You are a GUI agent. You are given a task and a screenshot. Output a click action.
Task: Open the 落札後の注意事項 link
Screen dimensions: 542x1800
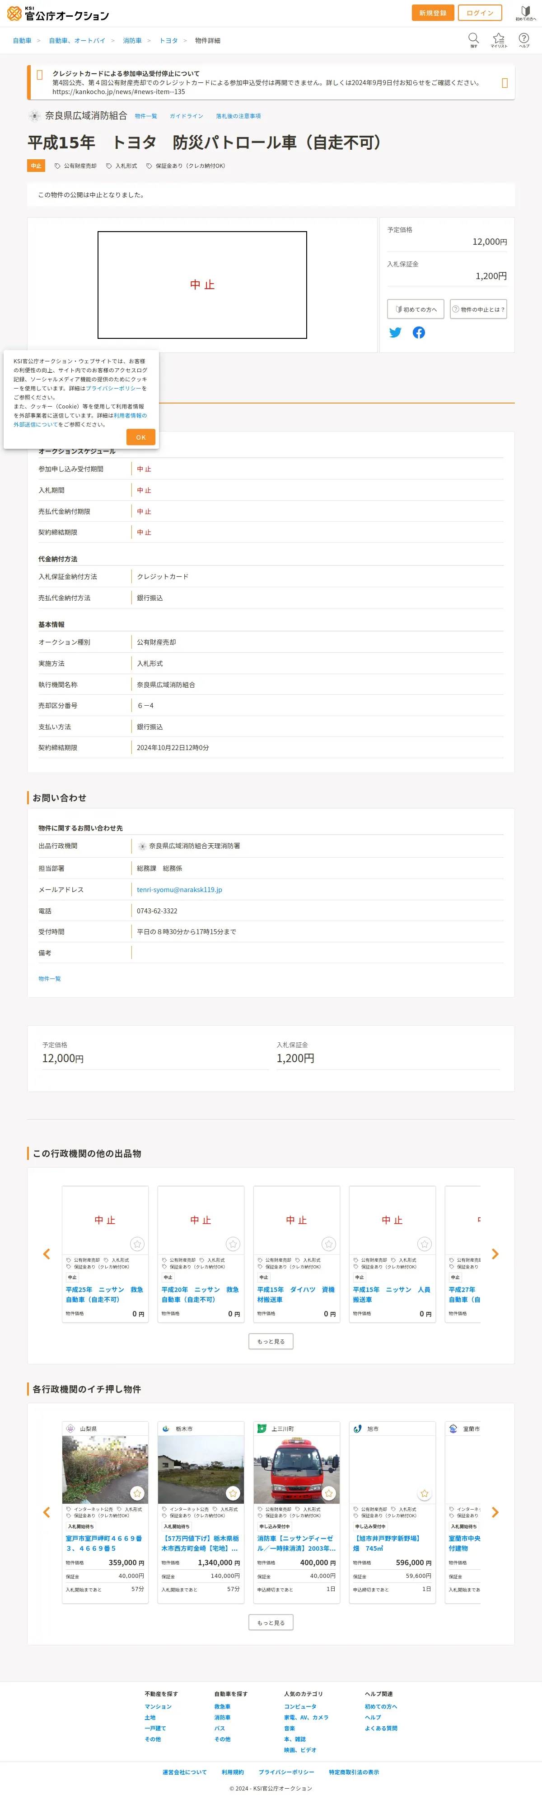coord(238,116)
